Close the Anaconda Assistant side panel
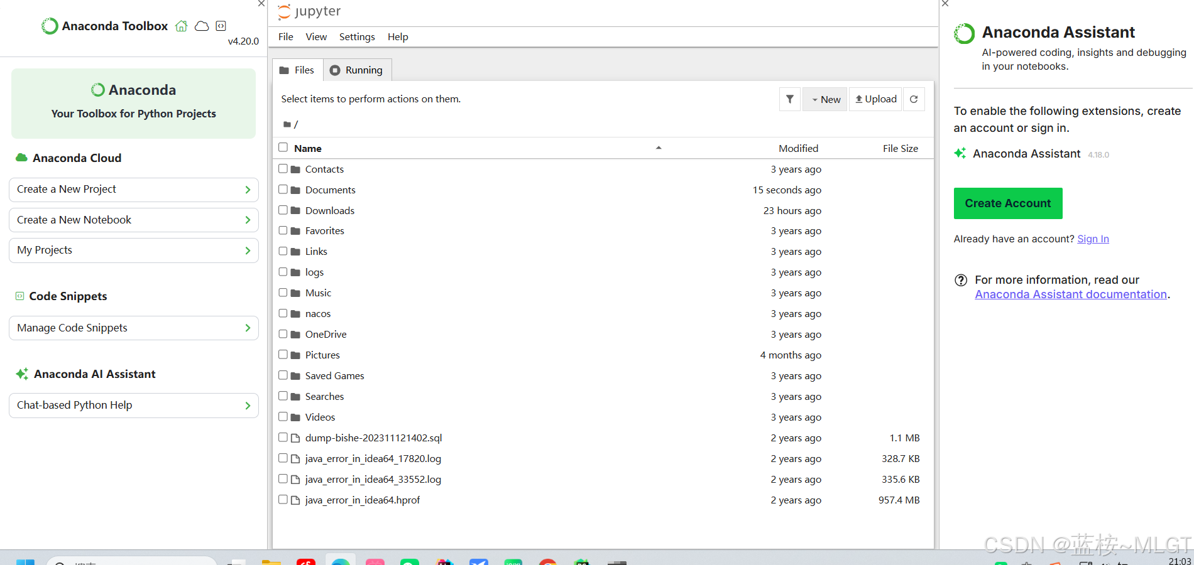Image resolution: width=1194 pixels, height=565 pixels. [x=945, y=4]
